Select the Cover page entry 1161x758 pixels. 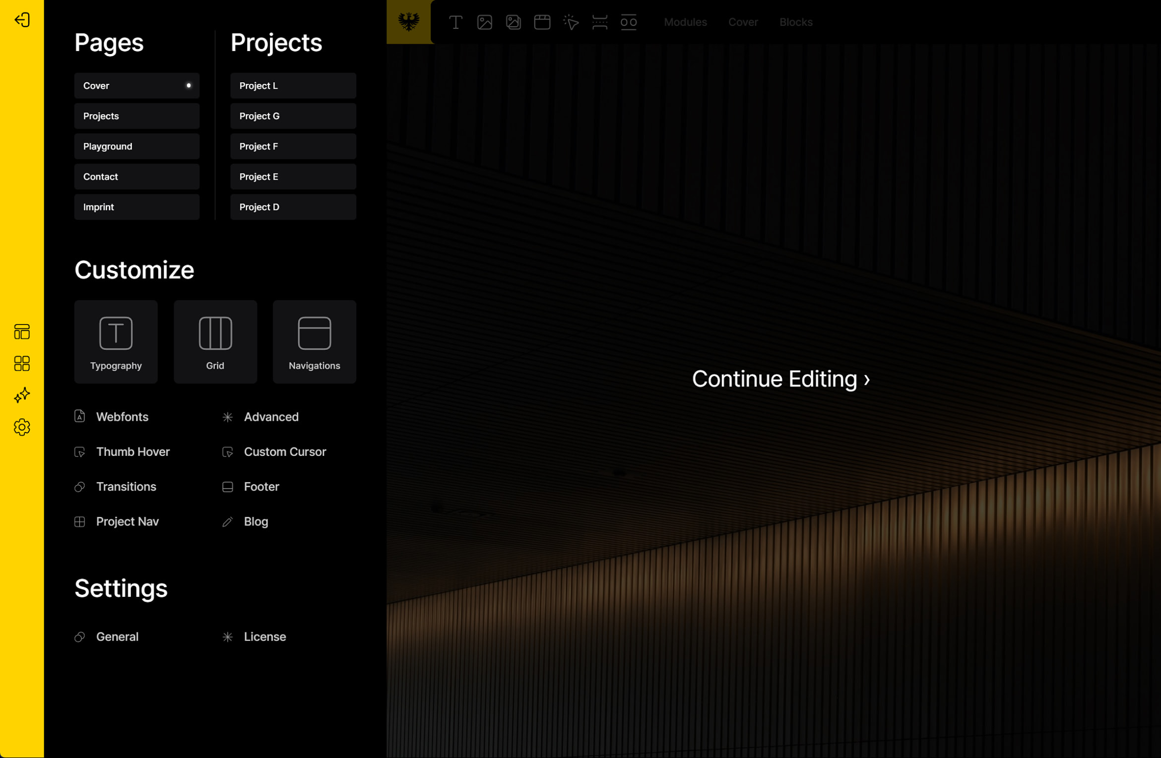[x=136, y=86]
